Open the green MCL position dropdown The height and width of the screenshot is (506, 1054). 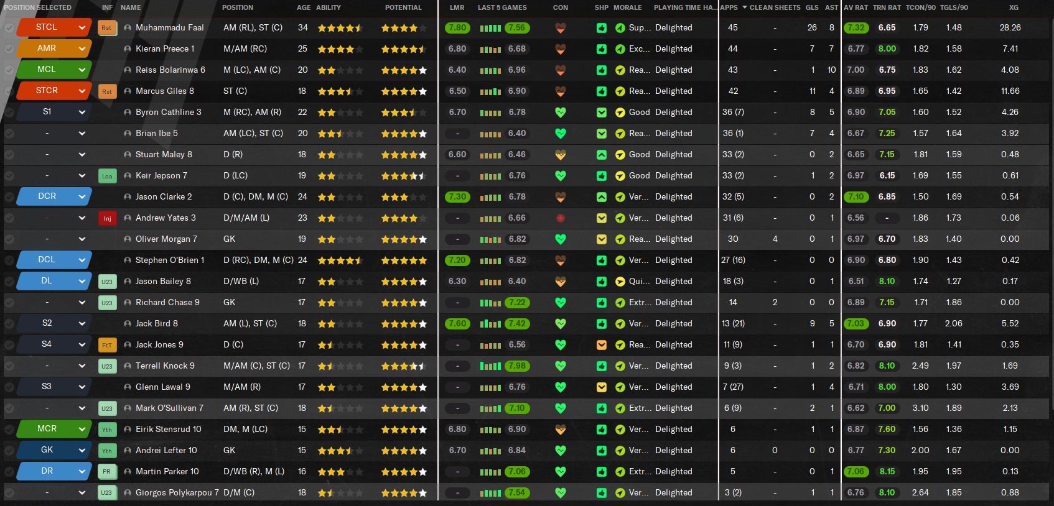[55, 70]
